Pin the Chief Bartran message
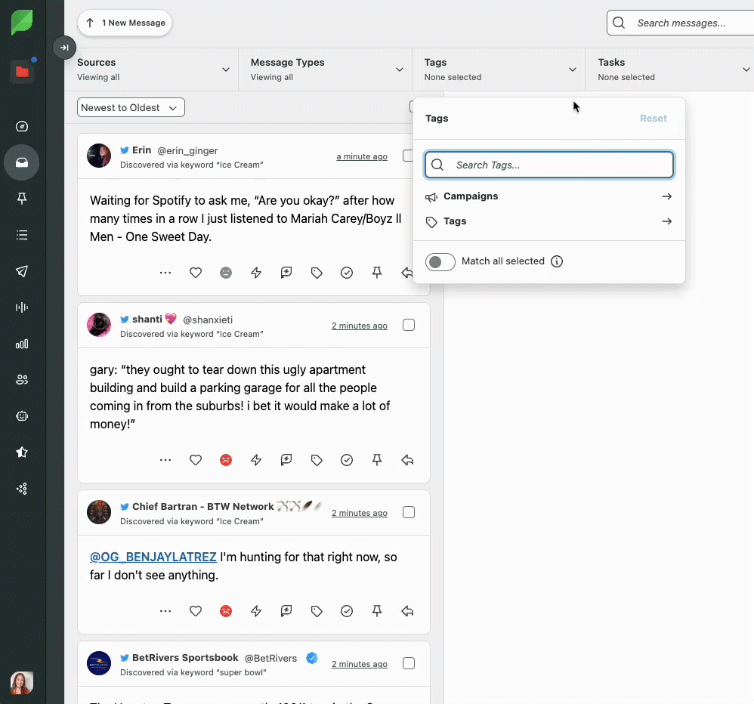Image resolution: width=754 pixels, height=704 pixels. coord(377,611)
